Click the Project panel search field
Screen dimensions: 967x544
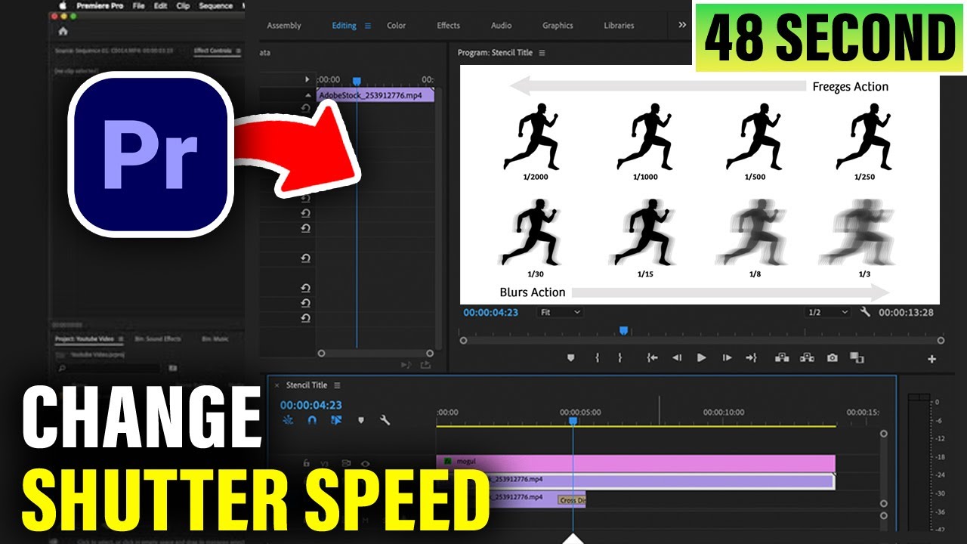pos(110,368)
